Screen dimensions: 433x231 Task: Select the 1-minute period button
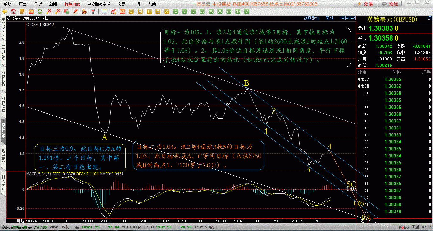point(175,11)
